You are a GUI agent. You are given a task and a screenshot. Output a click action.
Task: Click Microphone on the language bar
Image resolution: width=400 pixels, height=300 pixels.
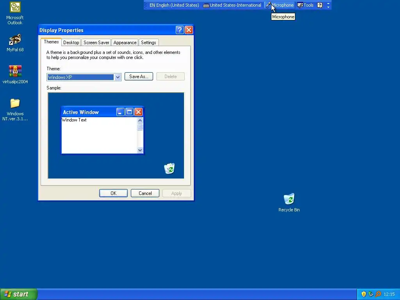280,5
